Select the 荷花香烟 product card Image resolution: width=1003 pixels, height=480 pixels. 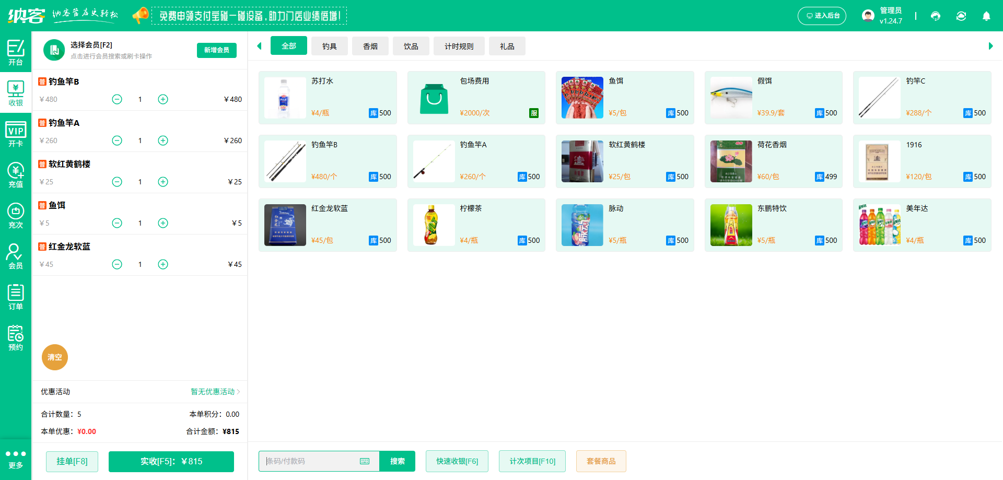click(774, 161)
